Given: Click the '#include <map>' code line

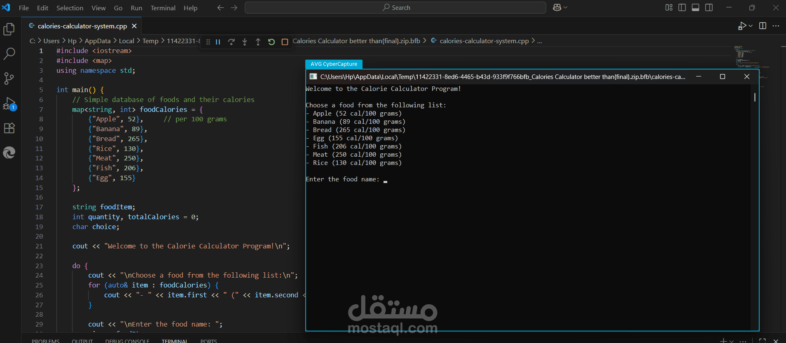Looking at the screenshot, I should (84, 60).
